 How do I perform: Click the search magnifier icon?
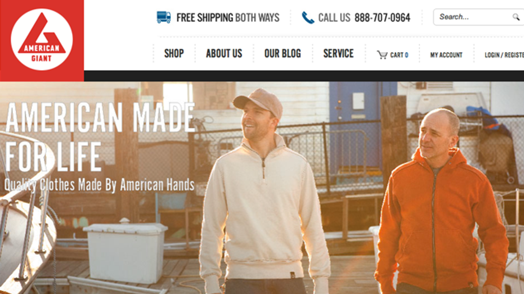[x=516, y=17]
